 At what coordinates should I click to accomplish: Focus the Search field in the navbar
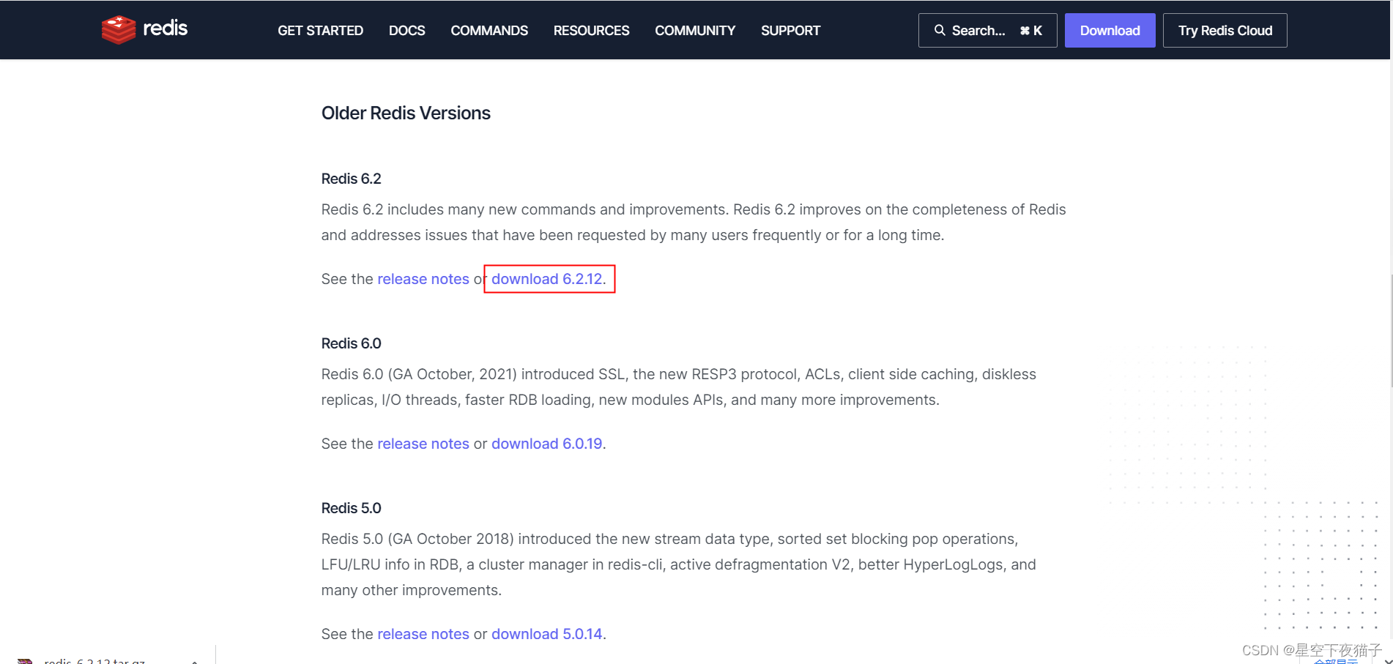pos(987,31)
